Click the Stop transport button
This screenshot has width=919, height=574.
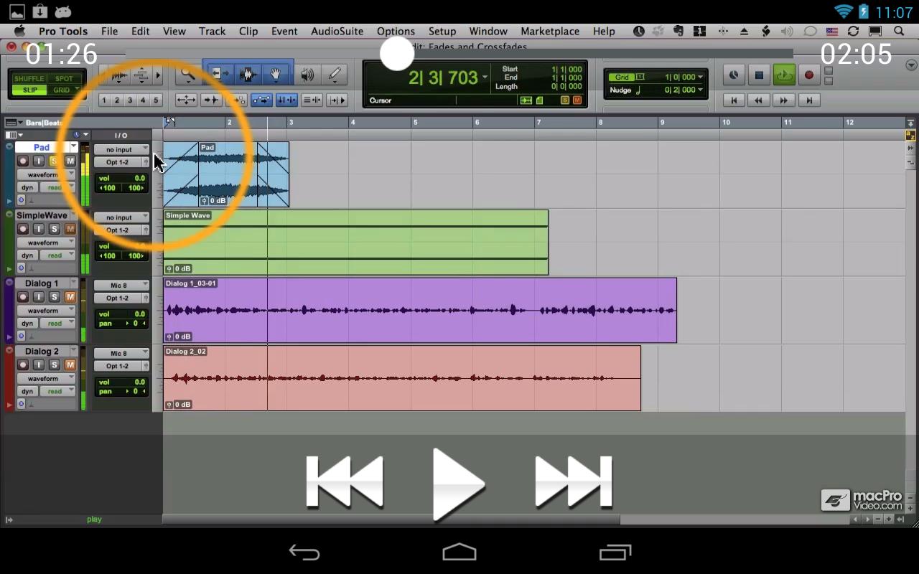tap(759, 75)
